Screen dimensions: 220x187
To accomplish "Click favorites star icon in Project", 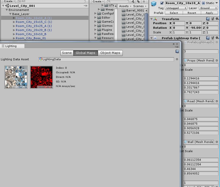I will point(144,2).
